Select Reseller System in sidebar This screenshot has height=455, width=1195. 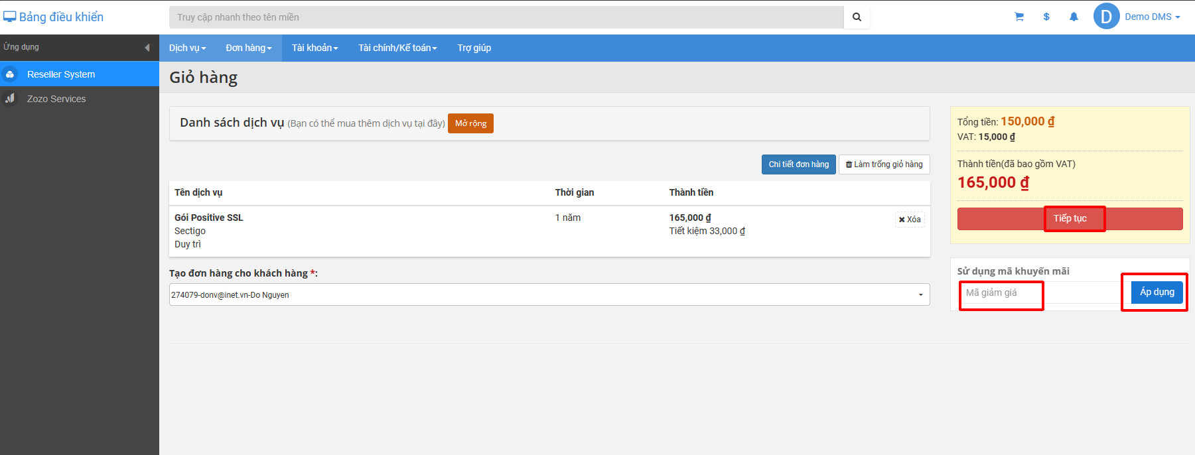[x=80, y=74]
